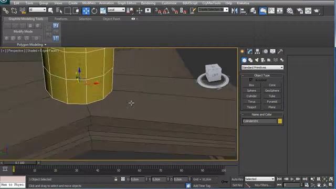Open the Standard Primitives dropdown

(262, 67)
